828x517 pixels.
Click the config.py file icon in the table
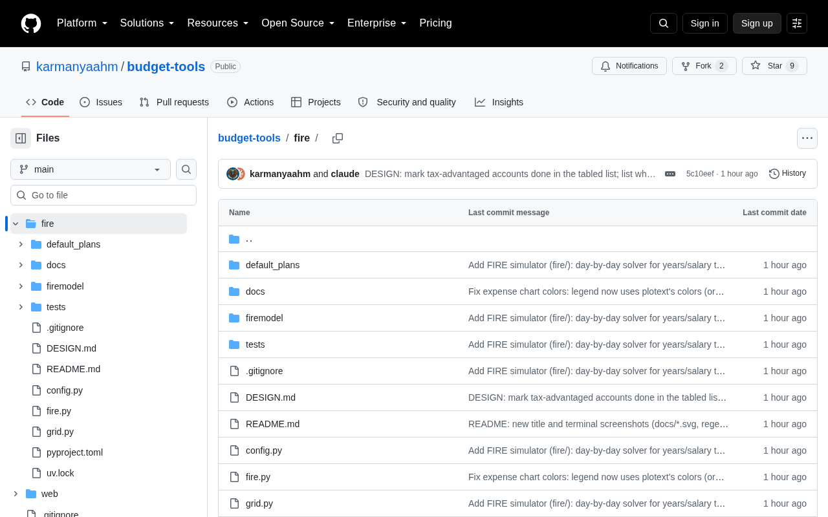point(234,450)
